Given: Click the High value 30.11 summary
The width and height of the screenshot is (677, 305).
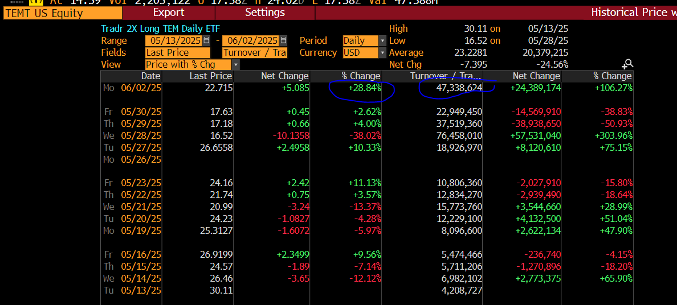Looking at the screenshot, I should [476, 29].
